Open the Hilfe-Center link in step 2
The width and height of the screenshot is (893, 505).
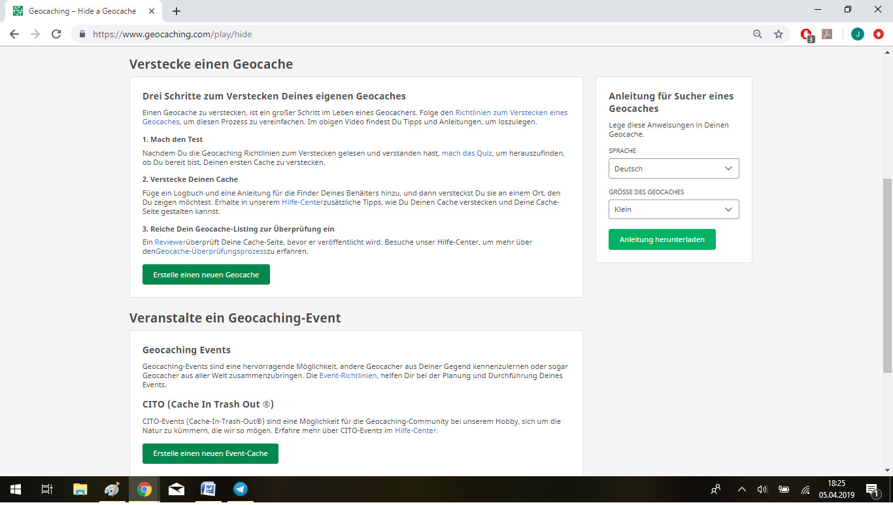point(302,203)
